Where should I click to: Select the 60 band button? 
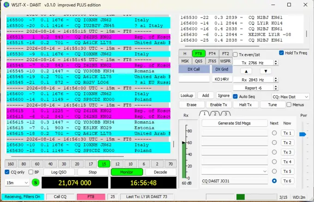(x=37, y=164)
